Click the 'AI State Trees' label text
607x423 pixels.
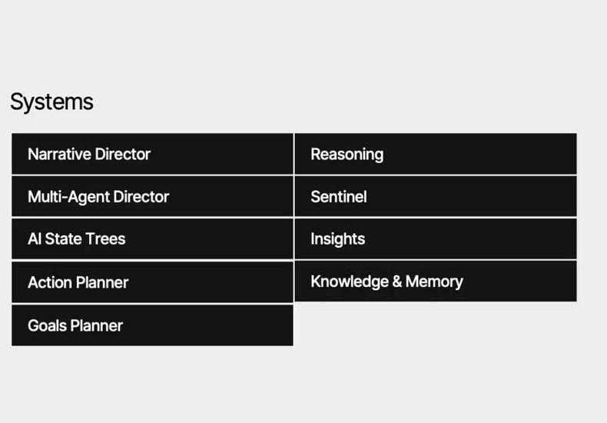click(77, 239)
